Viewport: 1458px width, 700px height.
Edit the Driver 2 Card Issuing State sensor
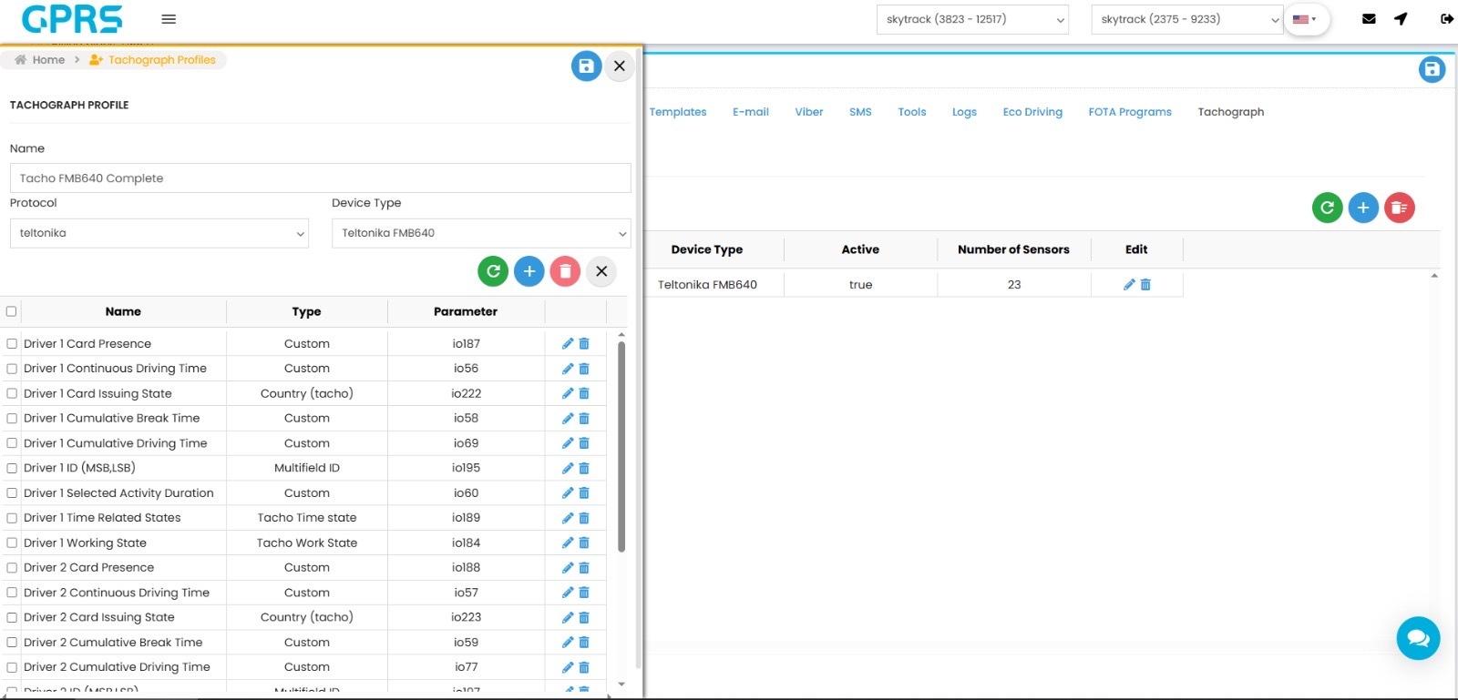pos(568,617)
